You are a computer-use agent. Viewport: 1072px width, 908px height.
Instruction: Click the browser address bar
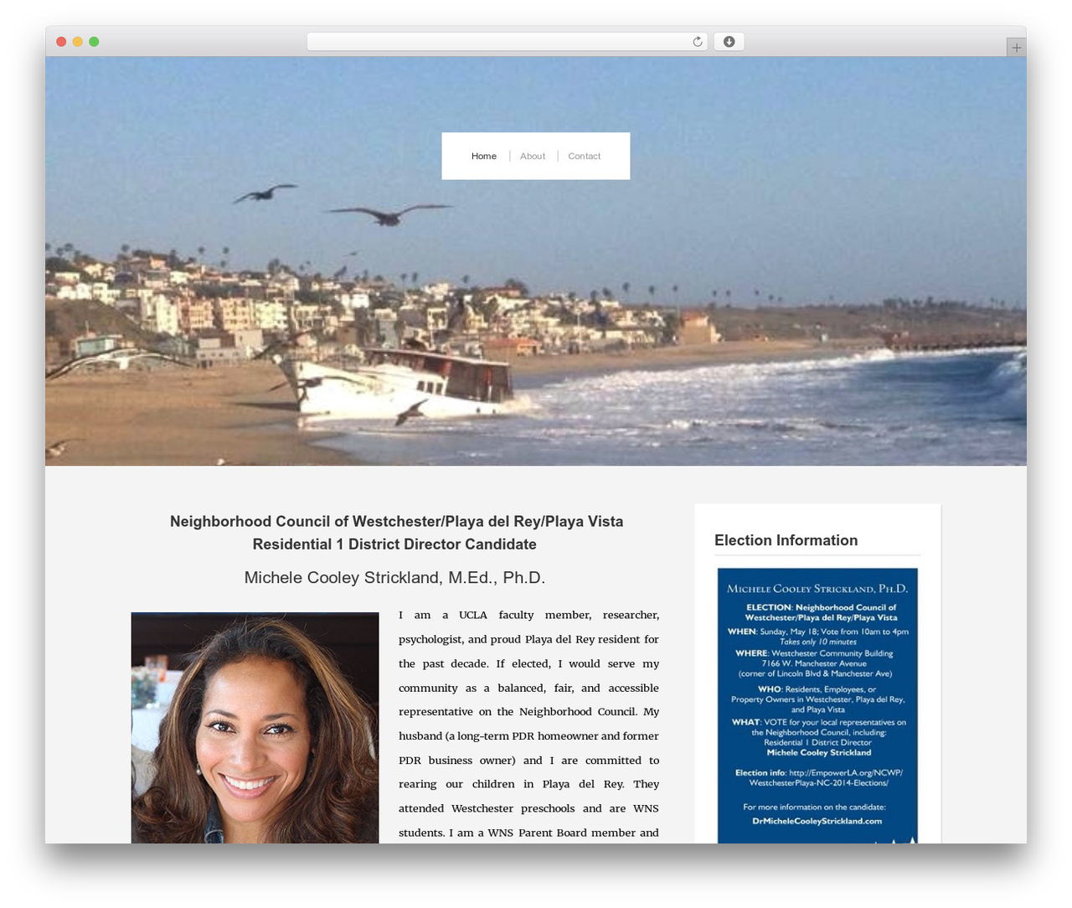tap(507, 42)
